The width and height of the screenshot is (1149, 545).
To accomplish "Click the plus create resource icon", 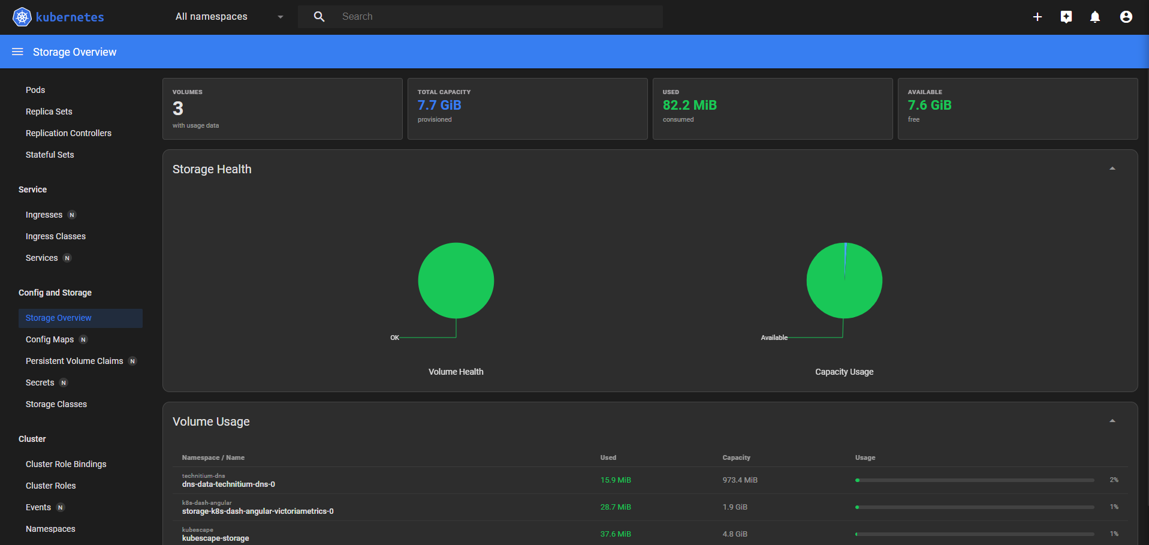I will click(x=1038, y=17).
